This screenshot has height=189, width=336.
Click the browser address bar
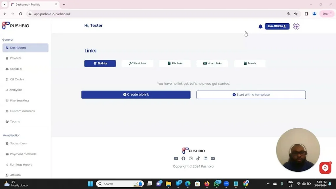coord(98,14)
